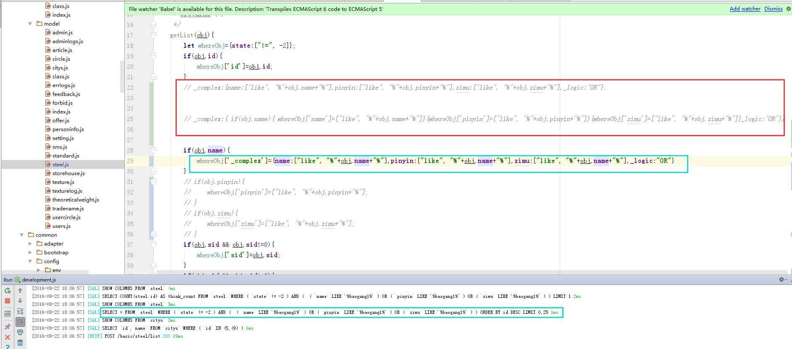The width and height of the screenshot is (792, 349).
Task: Open usercircle.js file
Action: click(66, 217)
